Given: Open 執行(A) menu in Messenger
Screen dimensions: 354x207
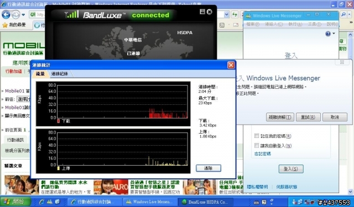Looking at the screenshot, I should tap(295, 24).
